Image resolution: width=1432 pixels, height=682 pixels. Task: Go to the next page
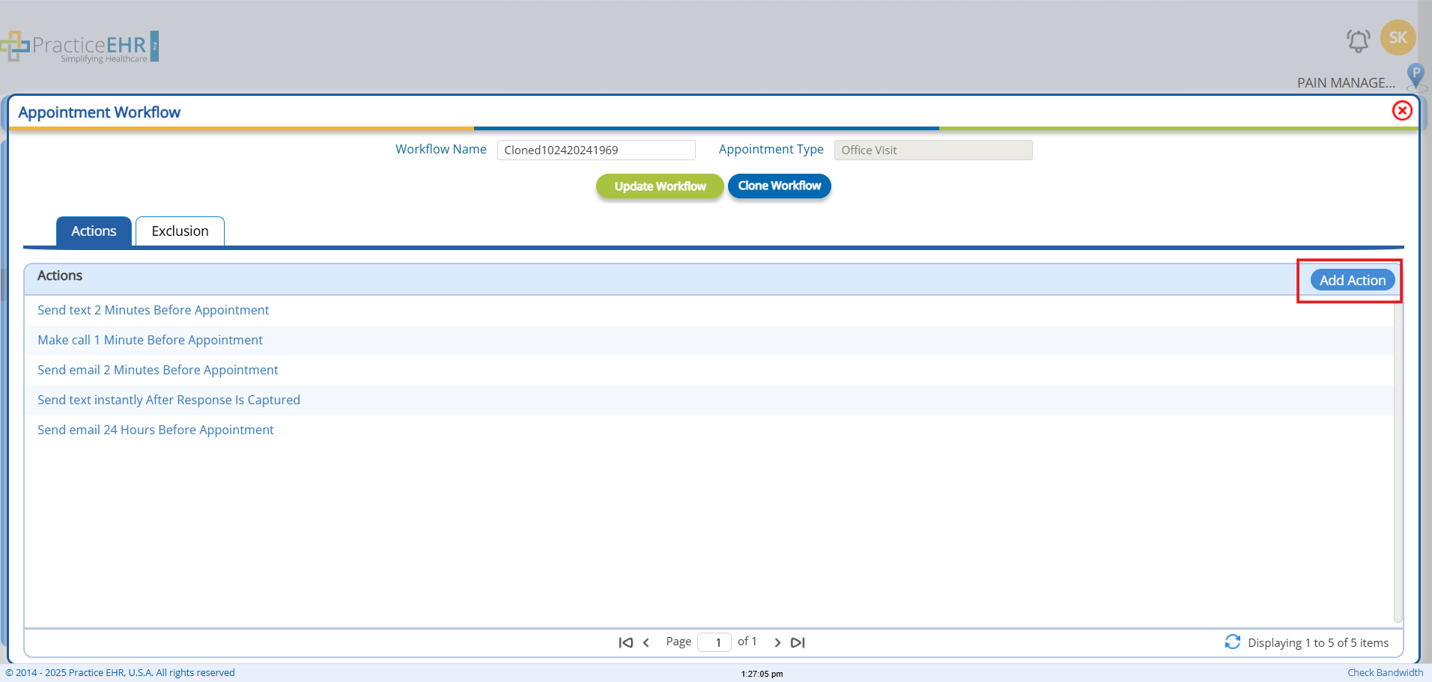pos(777,642)
